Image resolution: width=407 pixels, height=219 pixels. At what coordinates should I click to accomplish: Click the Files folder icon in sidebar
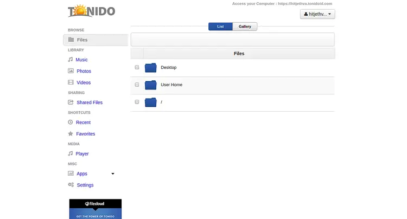point(71,40)
